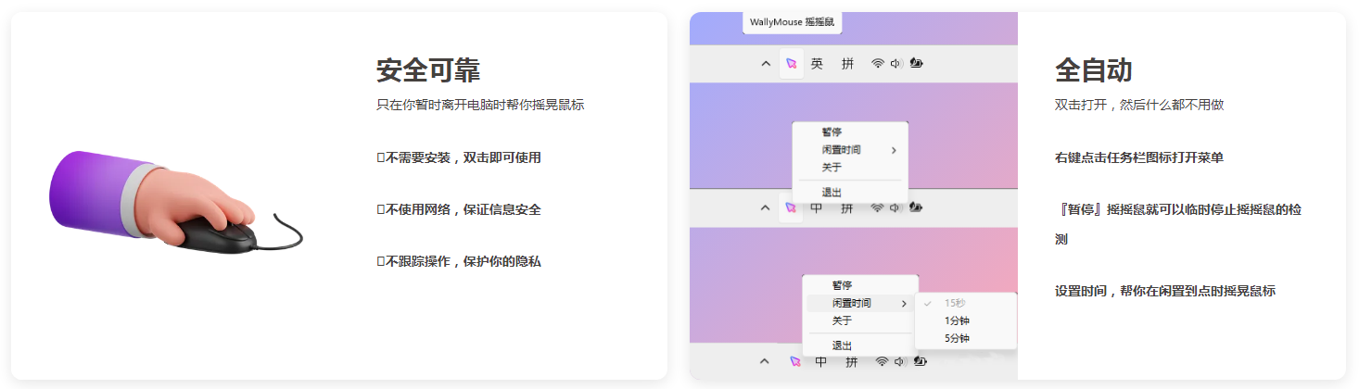The image size is (1359, 389).
Task: Click 暂停 in the menu without submenu
Action: [832, 132]
